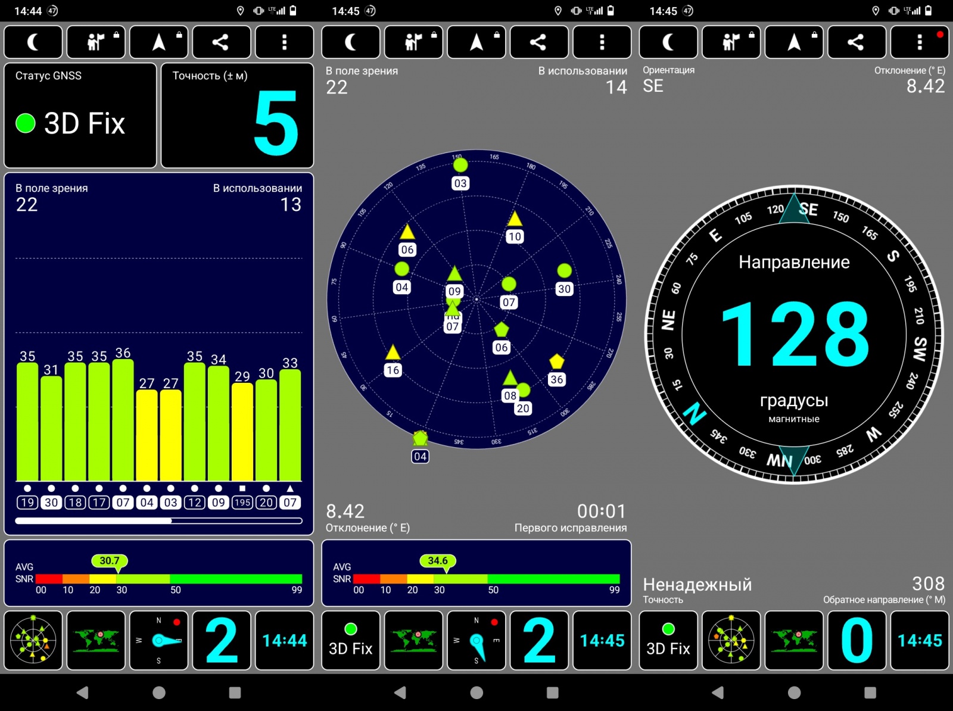This screenshot has height=711, width=953.
Task: Tap AVG SNR bar showing 34.6
Action: [x=476, y=573]
